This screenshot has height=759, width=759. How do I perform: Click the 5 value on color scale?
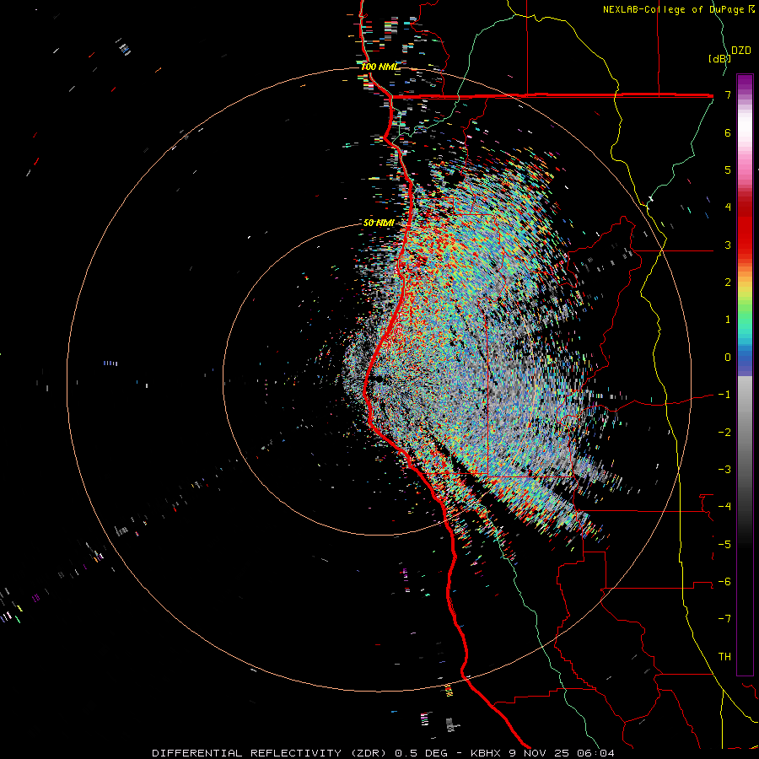(728, 170)
